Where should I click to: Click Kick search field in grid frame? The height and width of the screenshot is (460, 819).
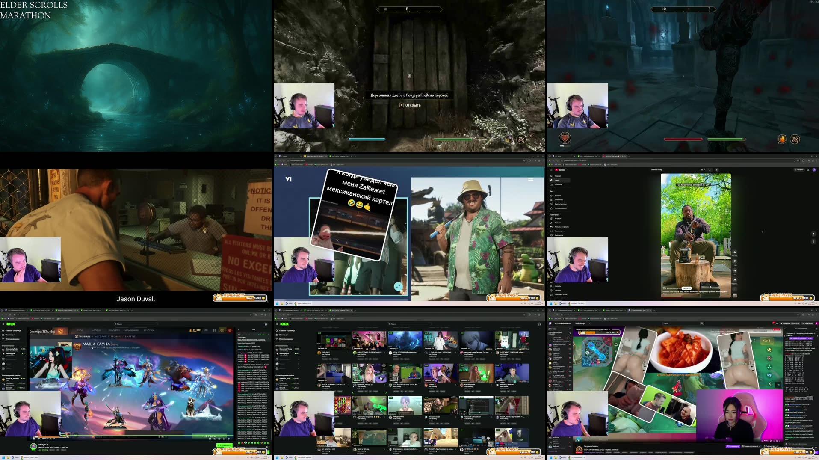(409, 324)
